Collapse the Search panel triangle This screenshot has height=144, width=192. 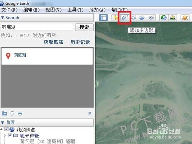[x=2, y=18]
